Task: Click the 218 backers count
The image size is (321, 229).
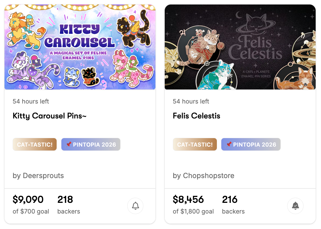Action: [65, 199]
